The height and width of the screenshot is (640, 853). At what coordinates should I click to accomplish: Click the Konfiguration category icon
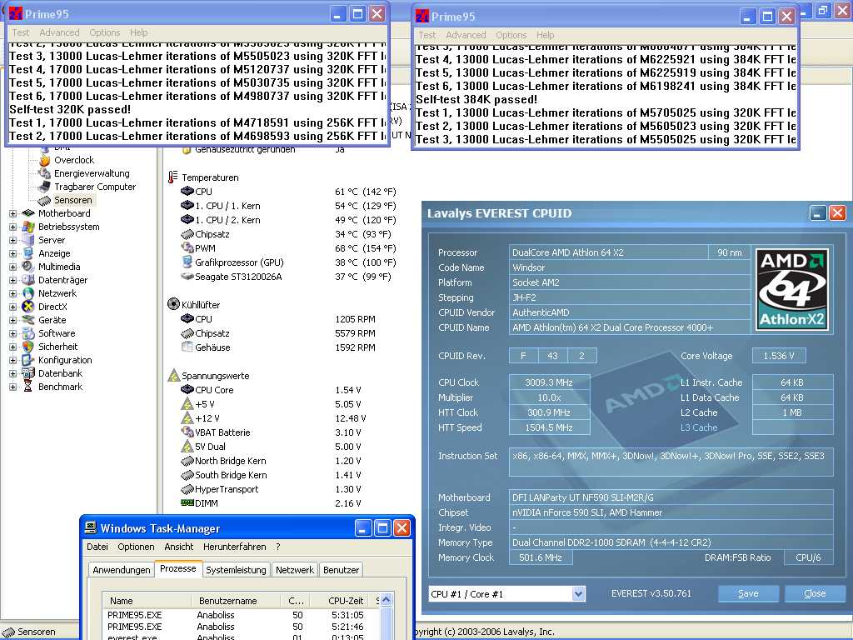(x=28, y=360)
